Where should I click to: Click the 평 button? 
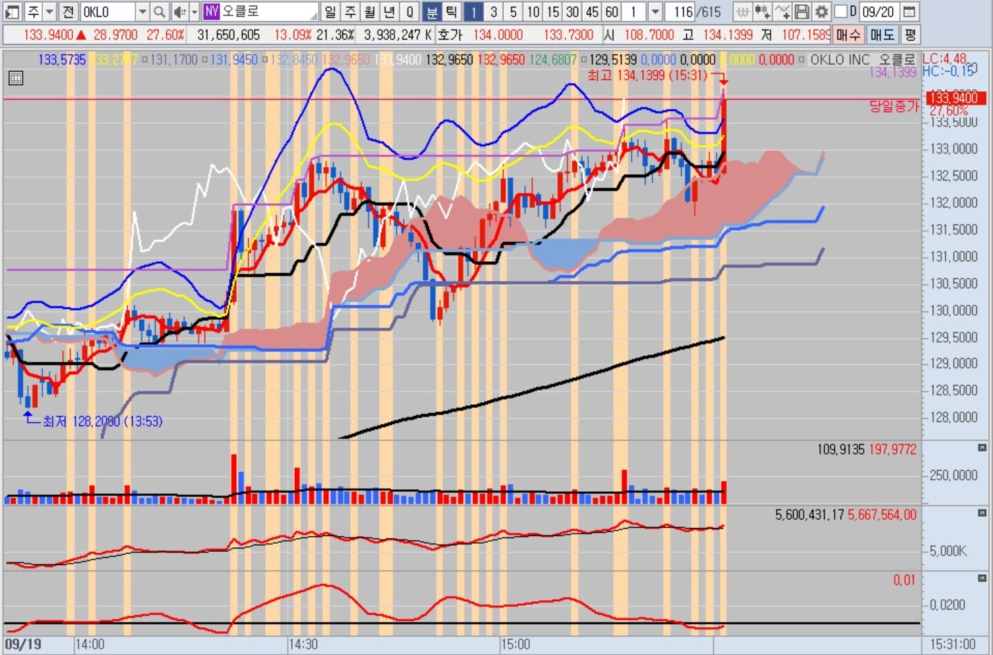(910, 35)
